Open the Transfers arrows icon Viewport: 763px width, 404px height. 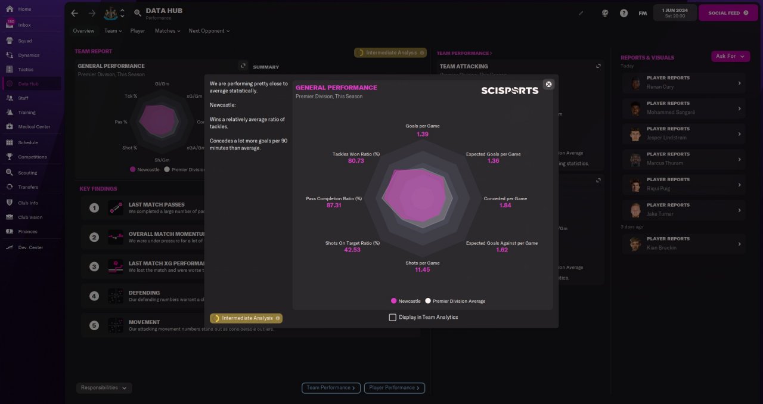pyautogui.click(x=10, y=187)
